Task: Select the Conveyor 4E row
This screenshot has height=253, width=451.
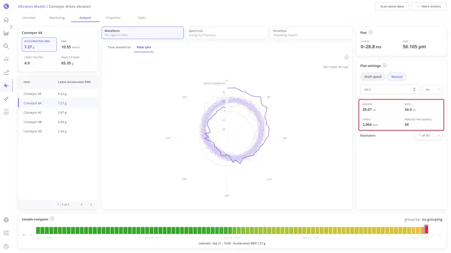Action: (58, 94)
